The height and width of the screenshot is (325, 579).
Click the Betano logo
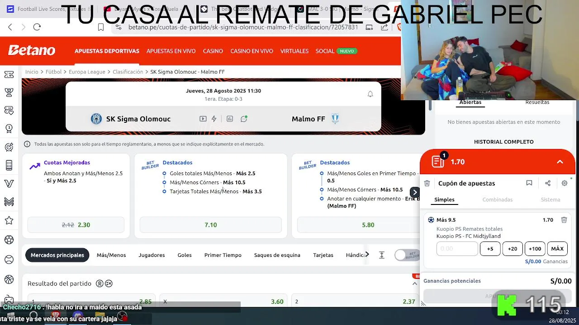tap(32, 51)
